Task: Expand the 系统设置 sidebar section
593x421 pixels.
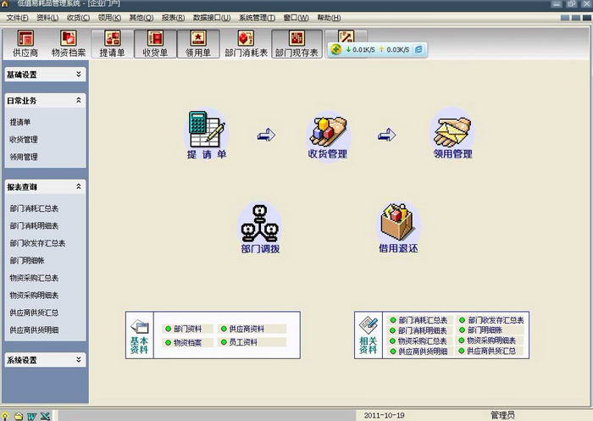Action: coord(79,359)
